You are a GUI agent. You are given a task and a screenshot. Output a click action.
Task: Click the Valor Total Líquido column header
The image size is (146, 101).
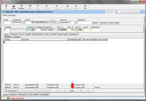click(x=101, y=40)
